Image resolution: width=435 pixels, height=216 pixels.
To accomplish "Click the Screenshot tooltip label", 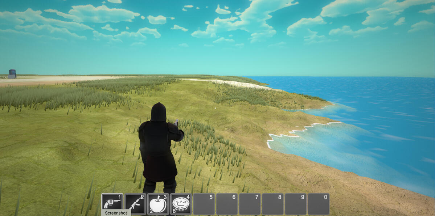I will point(116,213).
